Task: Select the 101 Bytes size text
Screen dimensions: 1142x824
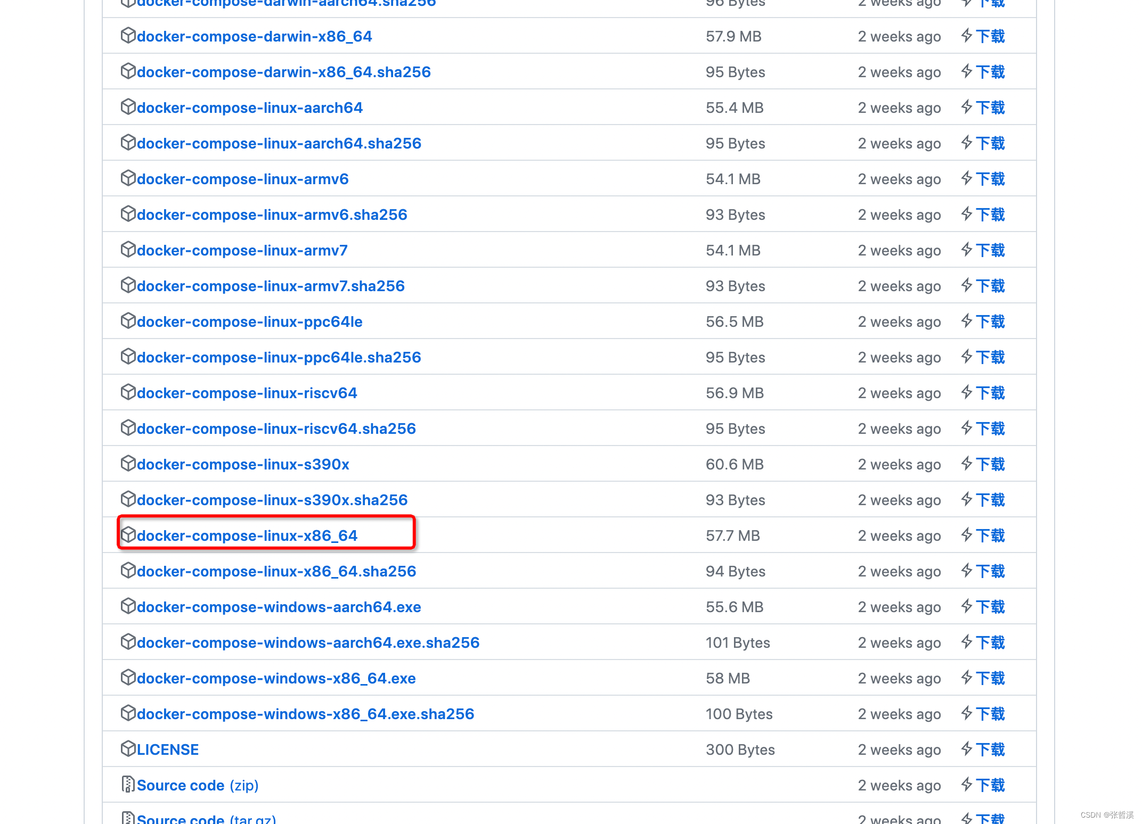Action: [738, 642]
